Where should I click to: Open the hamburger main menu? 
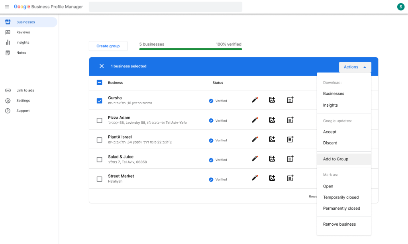(x=7, y=7)
